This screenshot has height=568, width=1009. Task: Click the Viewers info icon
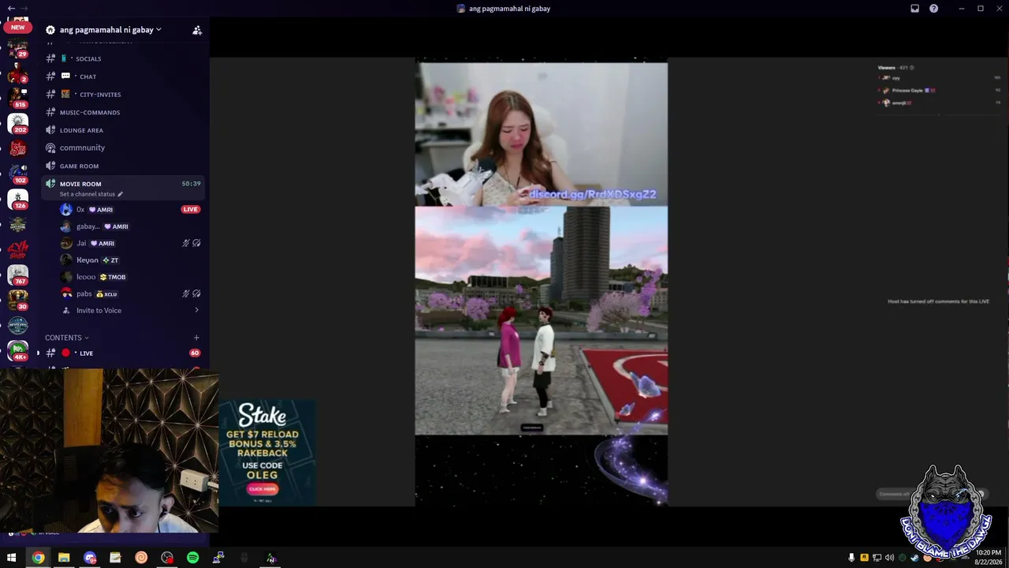(912, 68)
